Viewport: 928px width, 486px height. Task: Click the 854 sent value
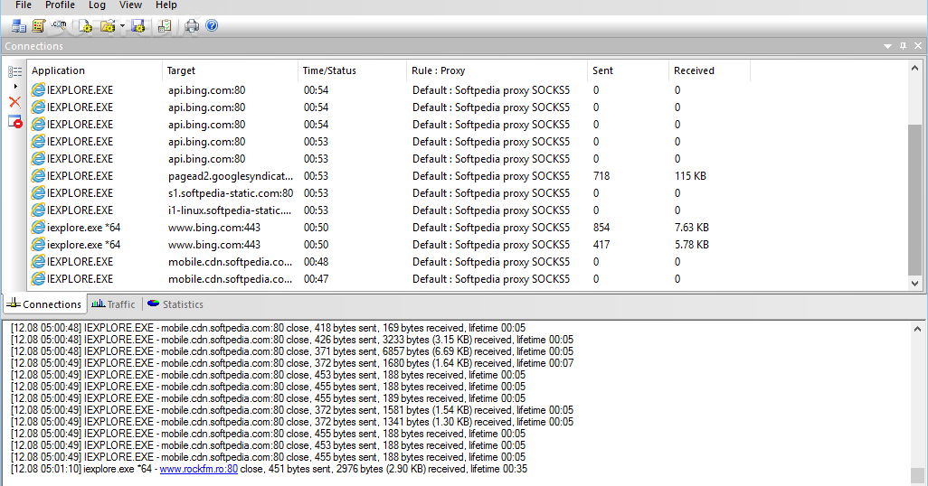601,228
